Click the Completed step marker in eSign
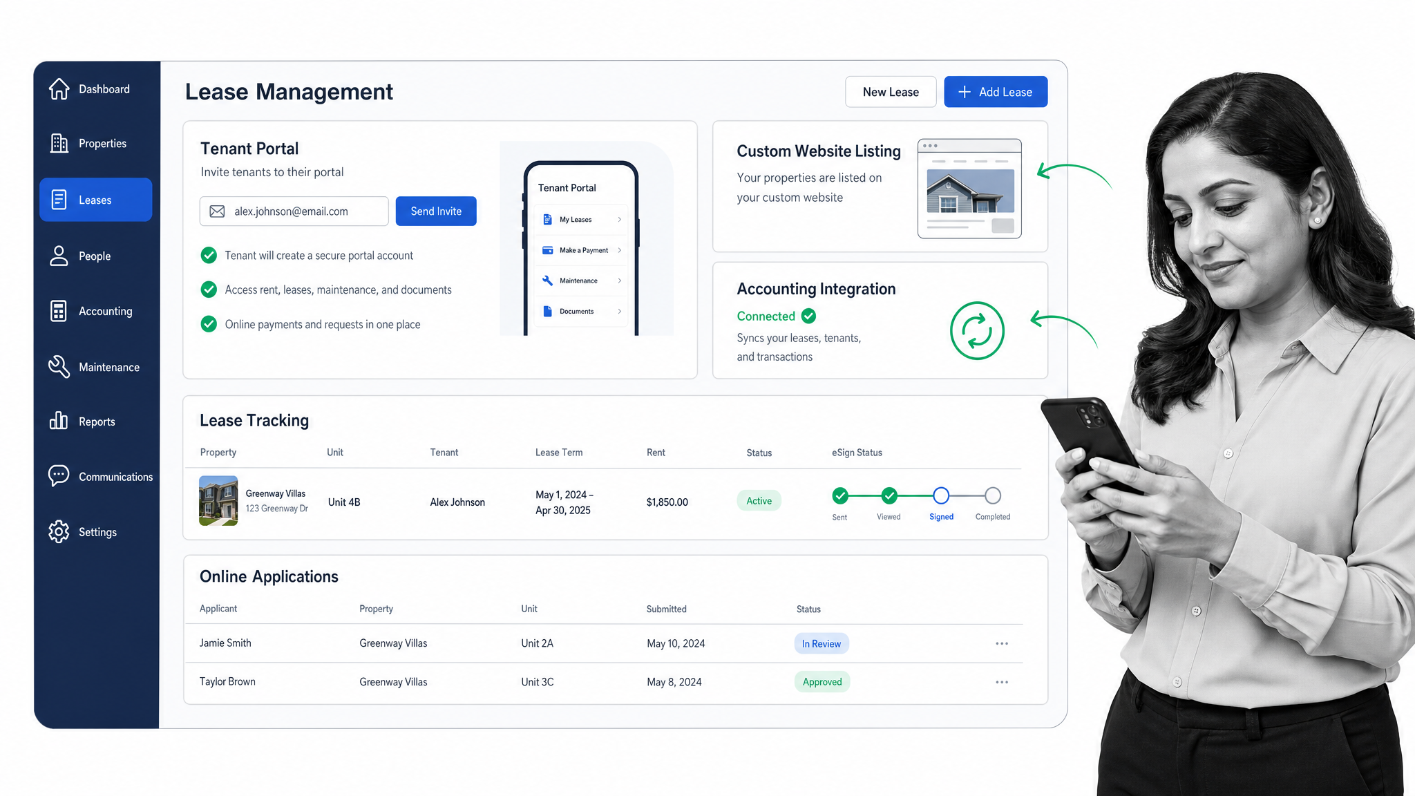 click(x=993, y=495)
